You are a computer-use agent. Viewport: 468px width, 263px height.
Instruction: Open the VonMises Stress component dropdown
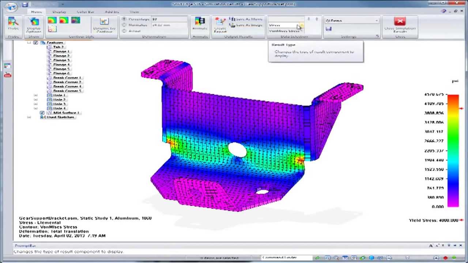click(301, 31)
